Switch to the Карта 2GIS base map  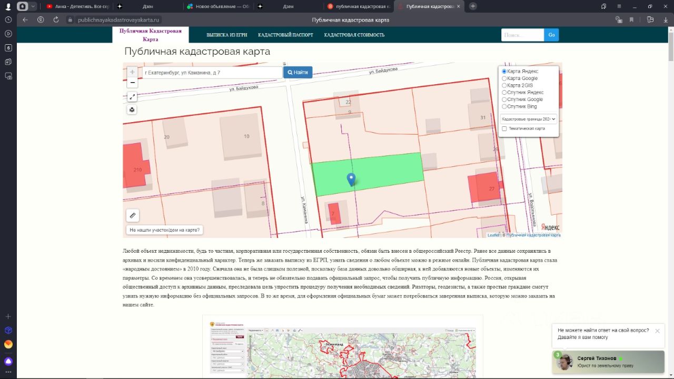click(504, 85)
